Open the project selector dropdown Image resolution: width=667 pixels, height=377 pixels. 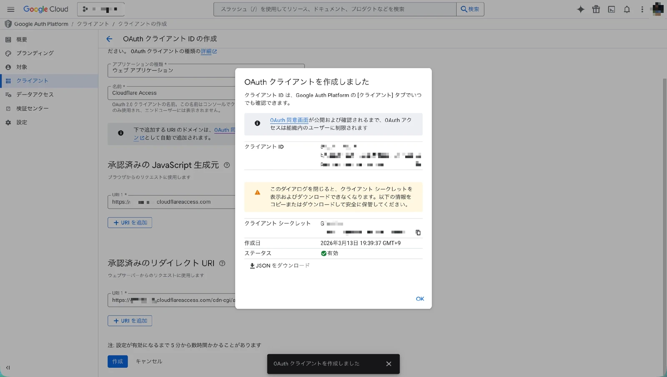[100, 9]
